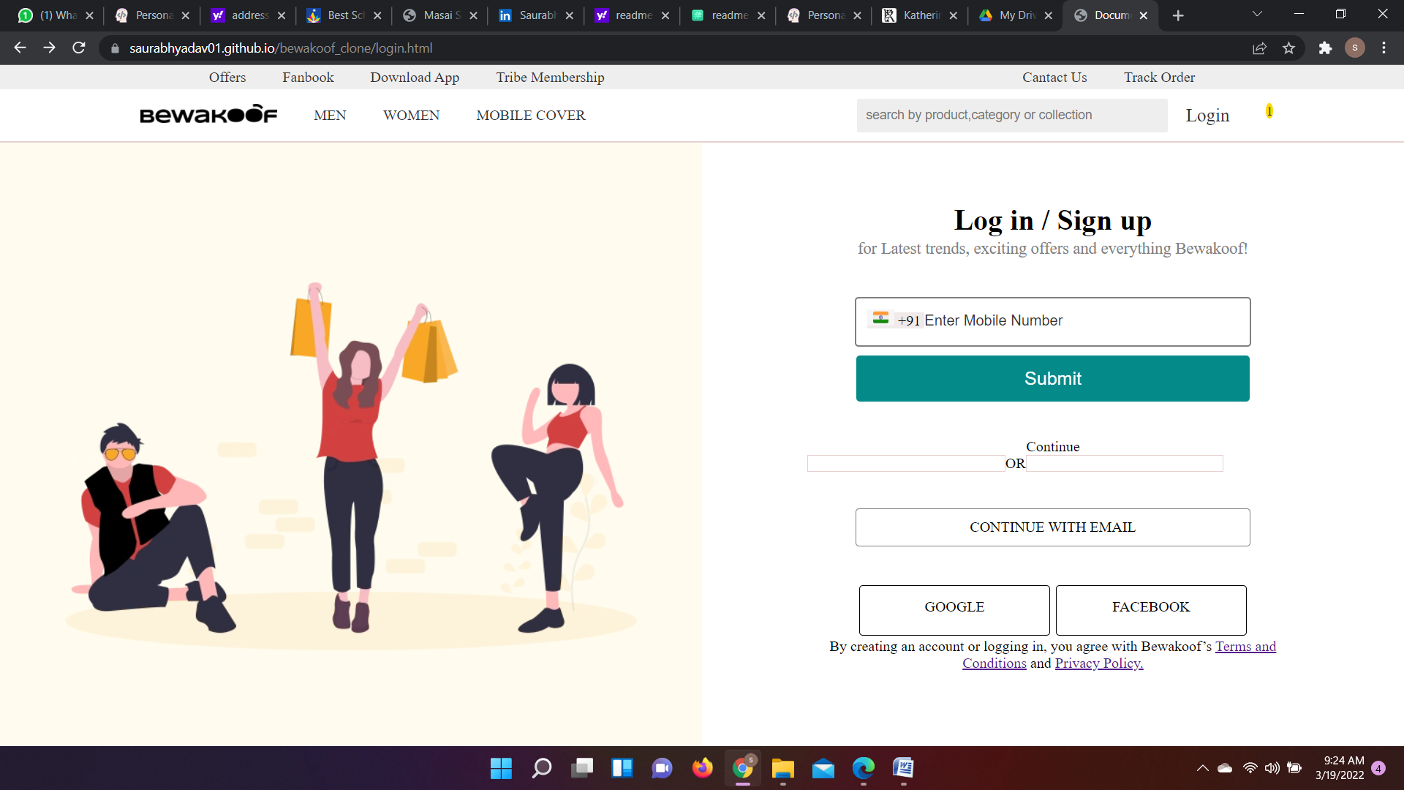Image resolution: width=1404 pixels, height=790 pixels.
Task: Open the browser profile avatar menu
Action: [1355, 48]
